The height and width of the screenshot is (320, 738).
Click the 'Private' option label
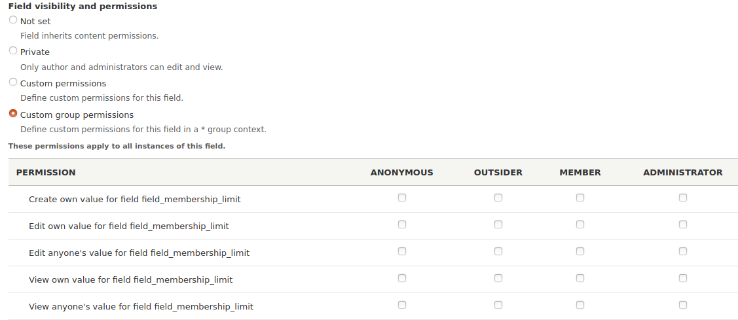(35, 52)
